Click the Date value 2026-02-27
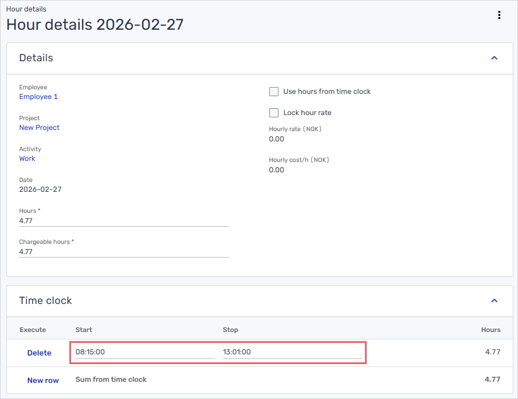Viewport: 518px width, 399px height. tap(40, 189)
